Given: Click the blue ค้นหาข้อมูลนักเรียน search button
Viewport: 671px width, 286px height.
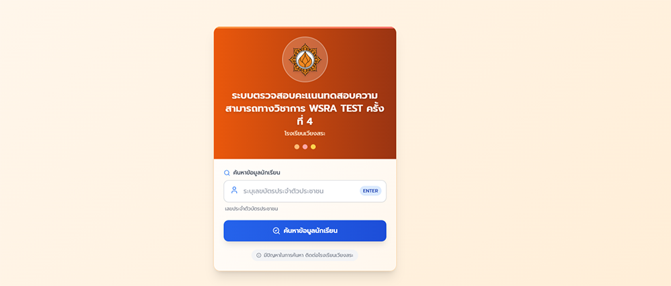Looking at the screenshot, I should tap(305, 231).
